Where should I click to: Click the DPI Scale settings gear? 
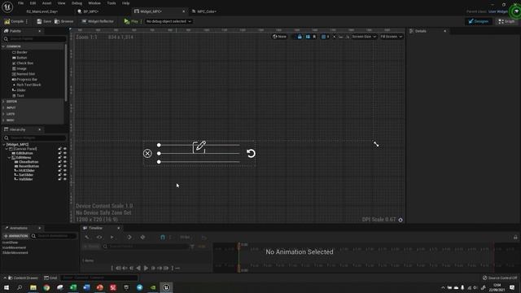(401, 220)
